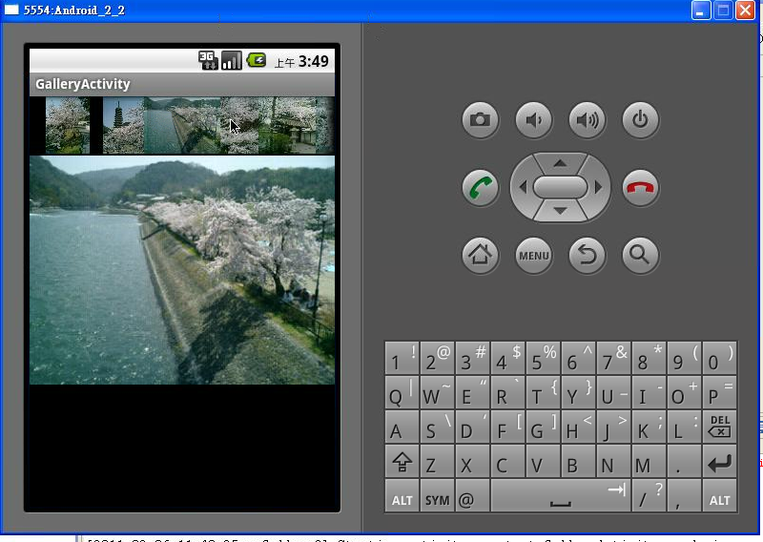Click the green call button
Screen dimensions: 763x542
(x=481, y=188)
